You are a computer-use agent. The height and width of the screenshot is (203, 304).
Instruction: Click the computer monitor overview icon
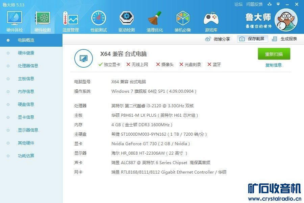click(83, 58)
